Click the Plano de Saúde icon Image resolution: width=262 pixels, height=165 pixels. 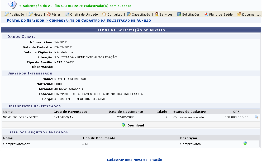[206, 15]
